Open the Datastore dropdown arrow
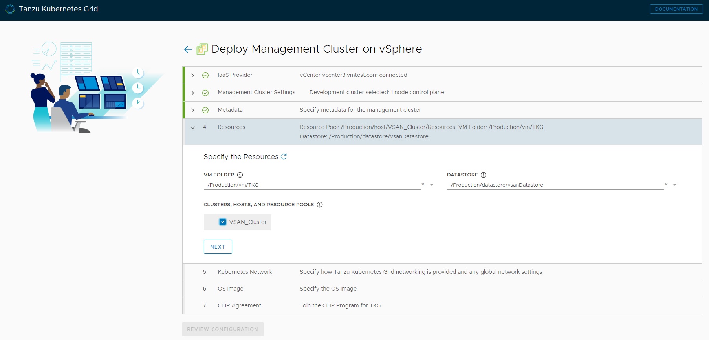This screenshot has height=340, width=709. coord(675,185)
